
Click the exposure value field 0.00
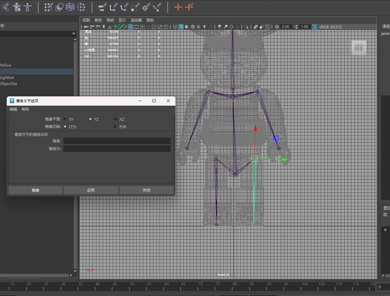[x=286, y=27]
